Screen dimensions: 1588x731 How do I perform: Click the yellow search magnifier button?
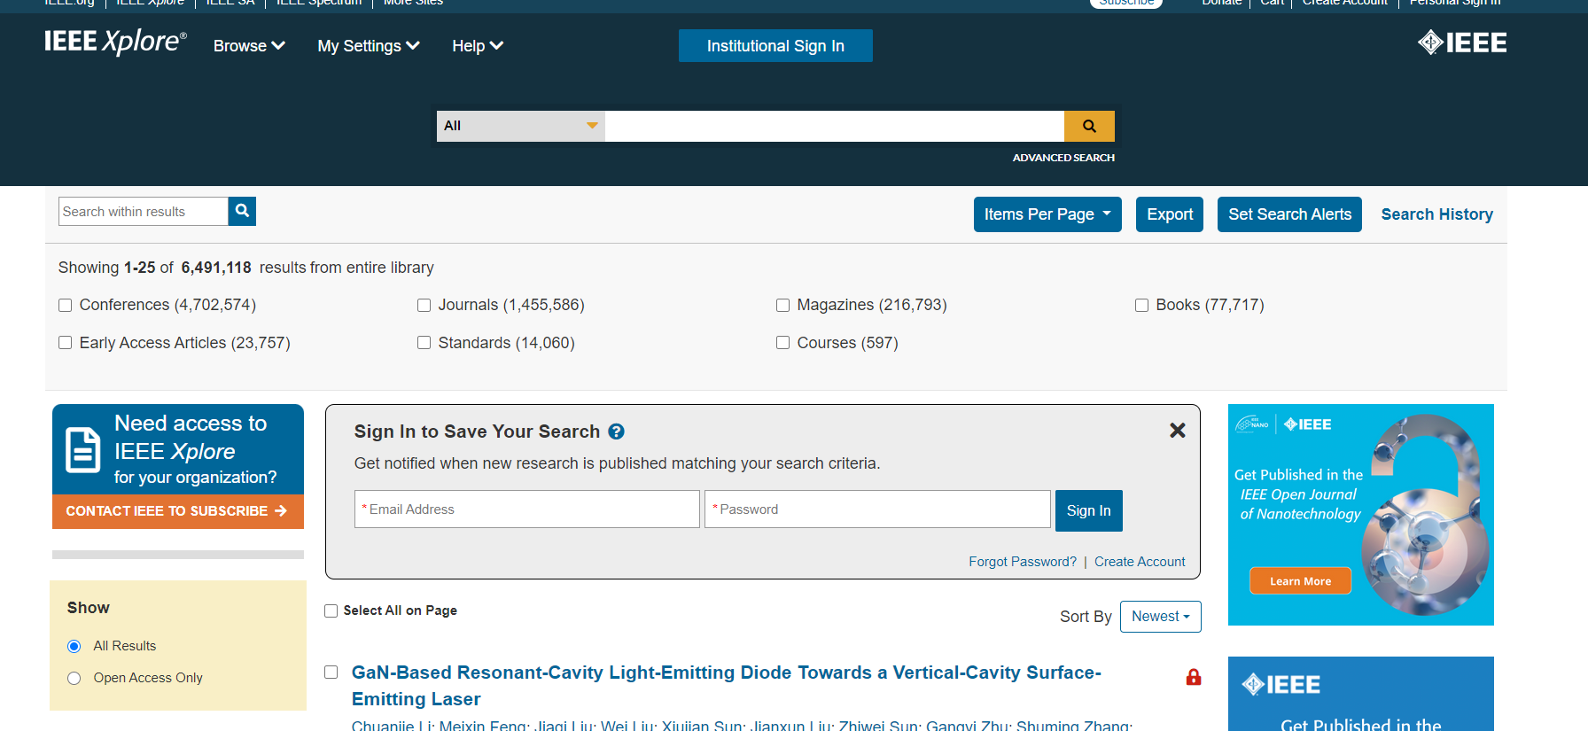[x=1089, y=126]
